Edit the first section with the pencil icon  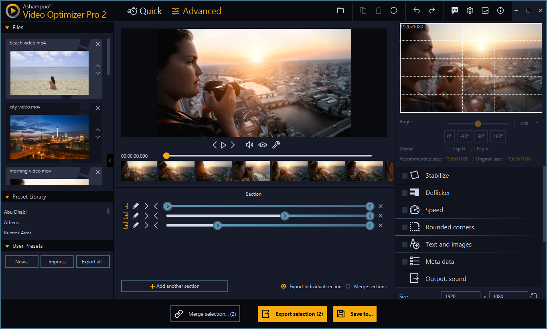click(x=135, y=206)
